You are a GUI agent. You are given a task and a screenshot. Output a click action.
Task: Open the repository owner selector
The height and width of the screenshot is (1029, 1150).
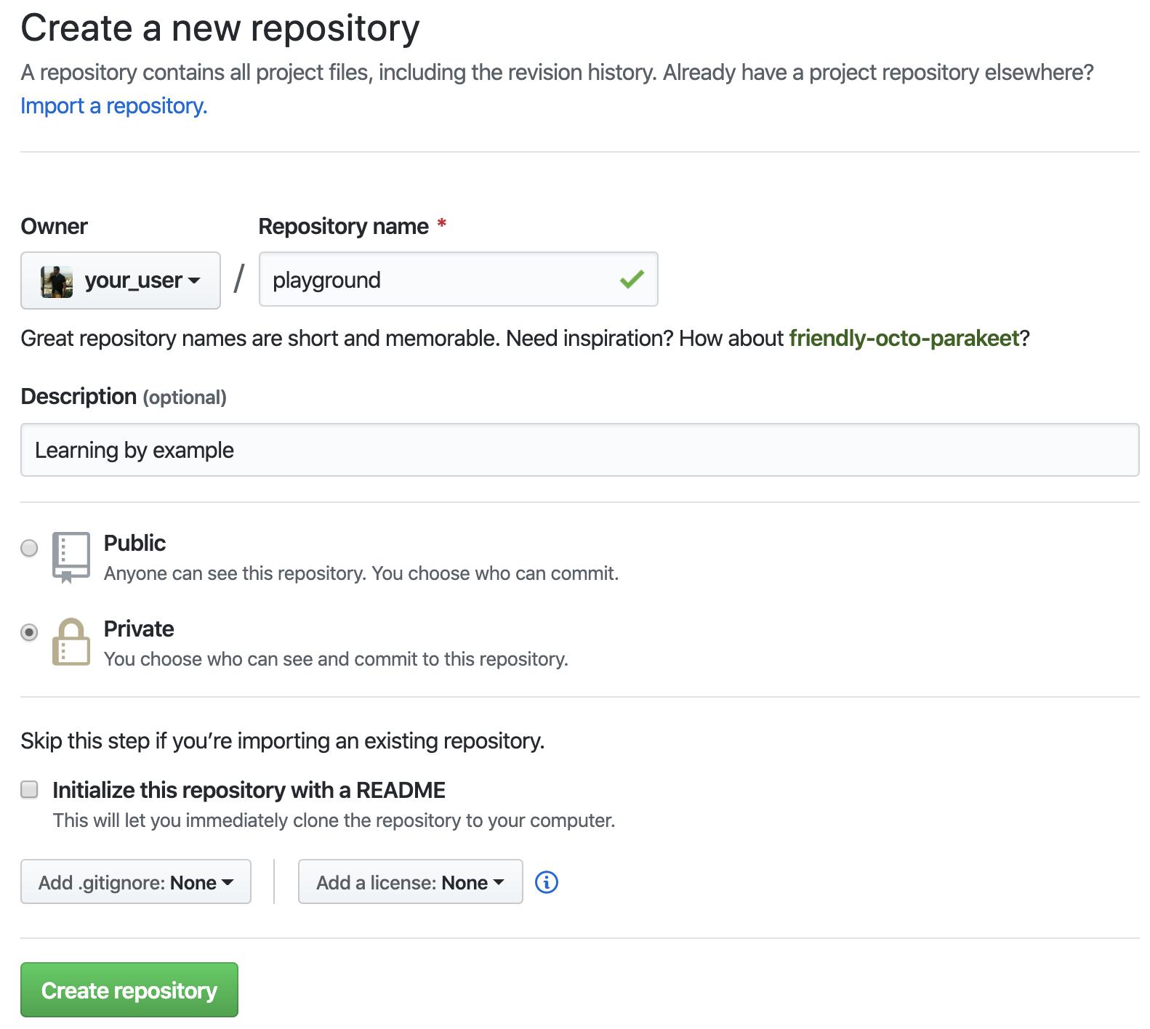[120, 281]
